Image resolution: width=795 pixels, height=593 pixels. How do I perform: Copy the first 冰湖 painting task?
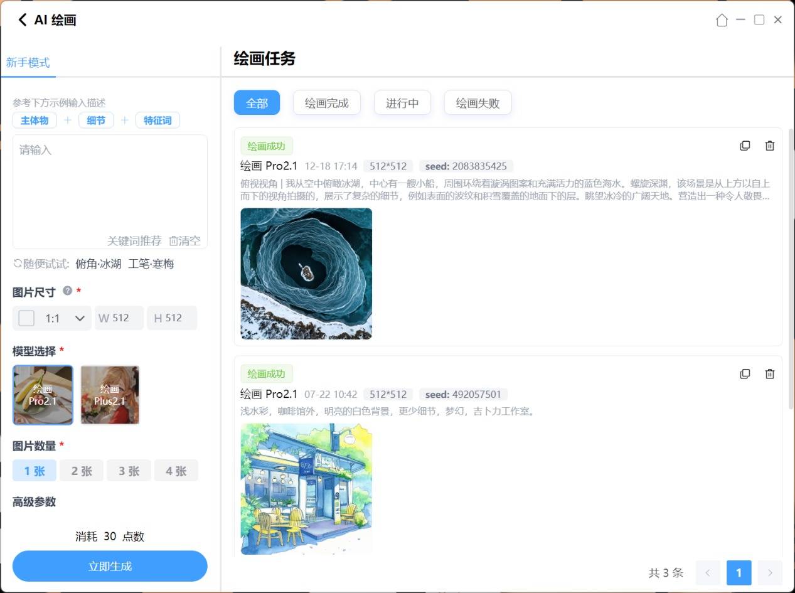coord(745,146)
